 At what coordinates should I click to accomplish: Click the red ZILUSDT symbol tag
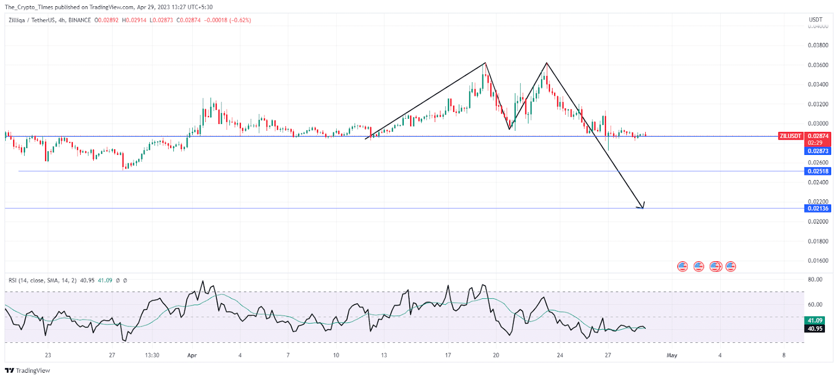click(x=790, y=136)
